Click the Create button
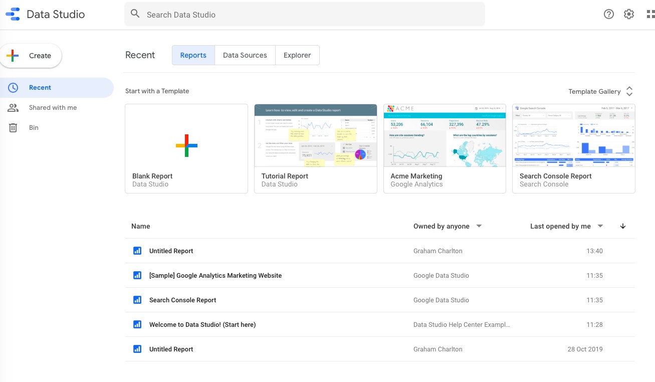655x382 pixels. click(31, 56)
